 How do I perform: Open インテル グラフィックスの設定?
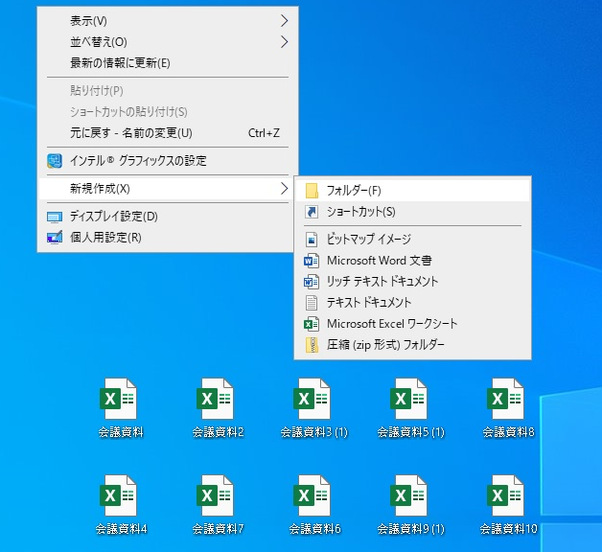(x=168, y=161)
